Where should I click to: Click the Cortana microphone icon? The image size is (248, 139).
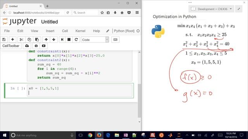point(72,135)
